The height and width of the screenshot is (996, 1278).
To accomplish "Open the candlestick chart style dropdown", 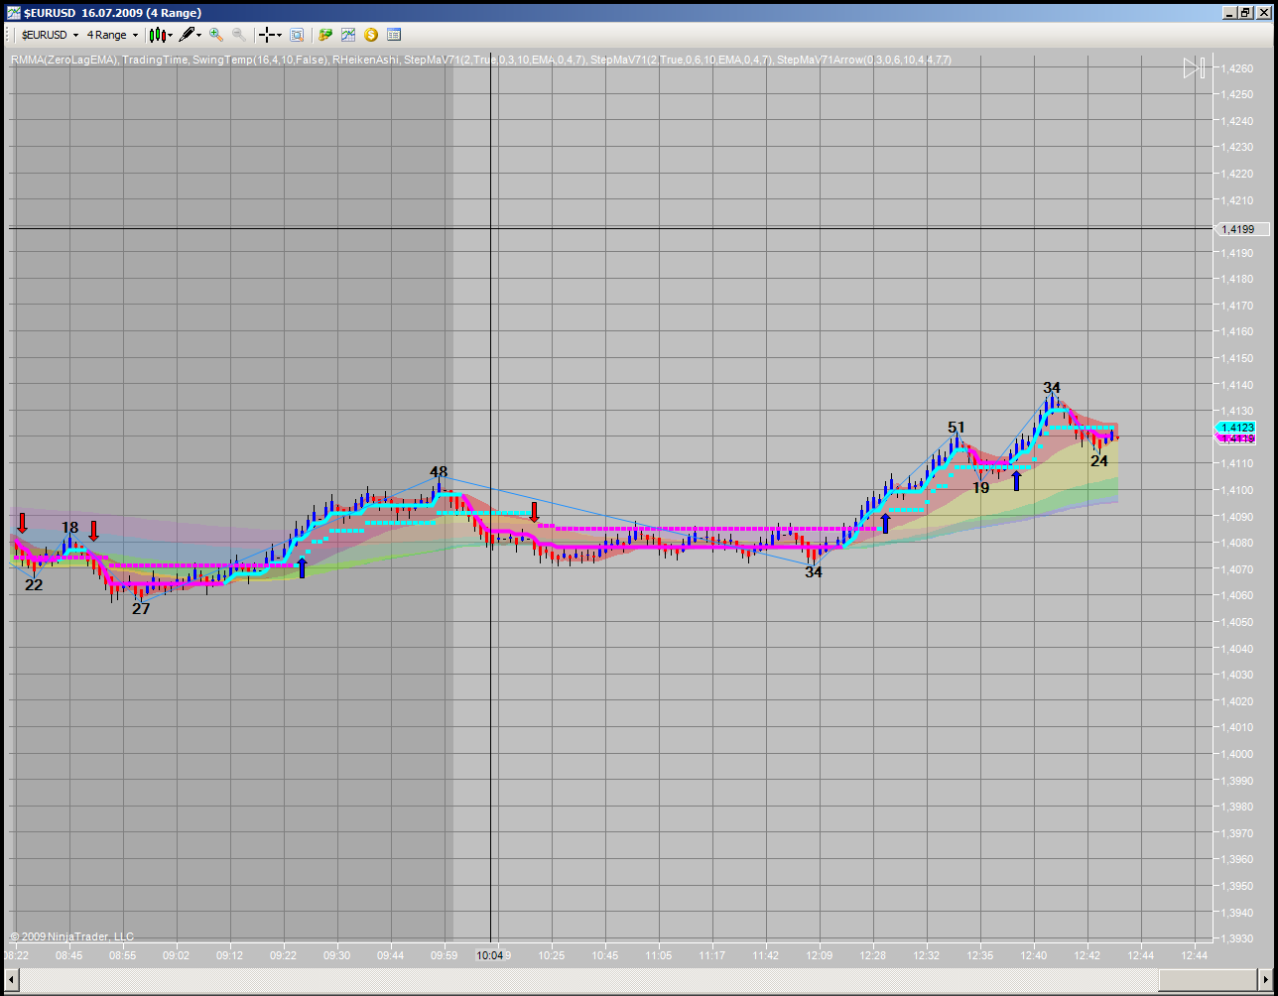I will (x=161, y=35).
